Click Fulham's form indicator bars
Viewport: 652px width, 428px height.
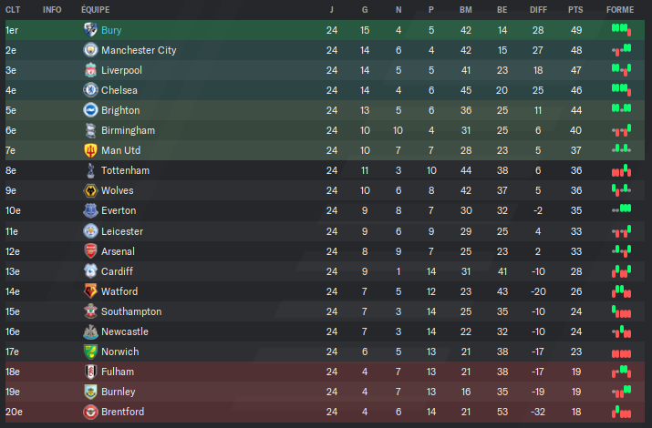621,372
